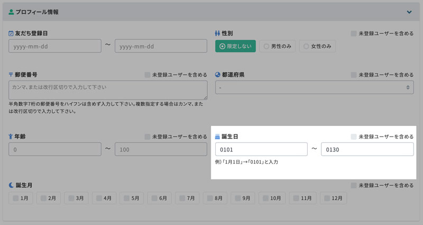Screen dimensions: 423x225
Task: Tick the 4月 birth month checkbox
Action: 99,198
